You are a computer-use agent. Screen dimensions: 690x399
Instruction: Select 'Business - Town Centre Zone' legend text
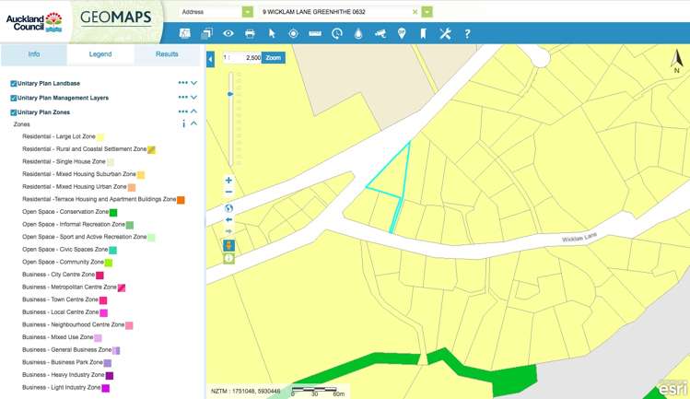point(60,299)
